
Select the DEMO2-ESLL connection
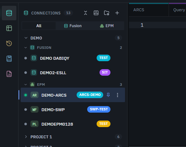[73, 72]
